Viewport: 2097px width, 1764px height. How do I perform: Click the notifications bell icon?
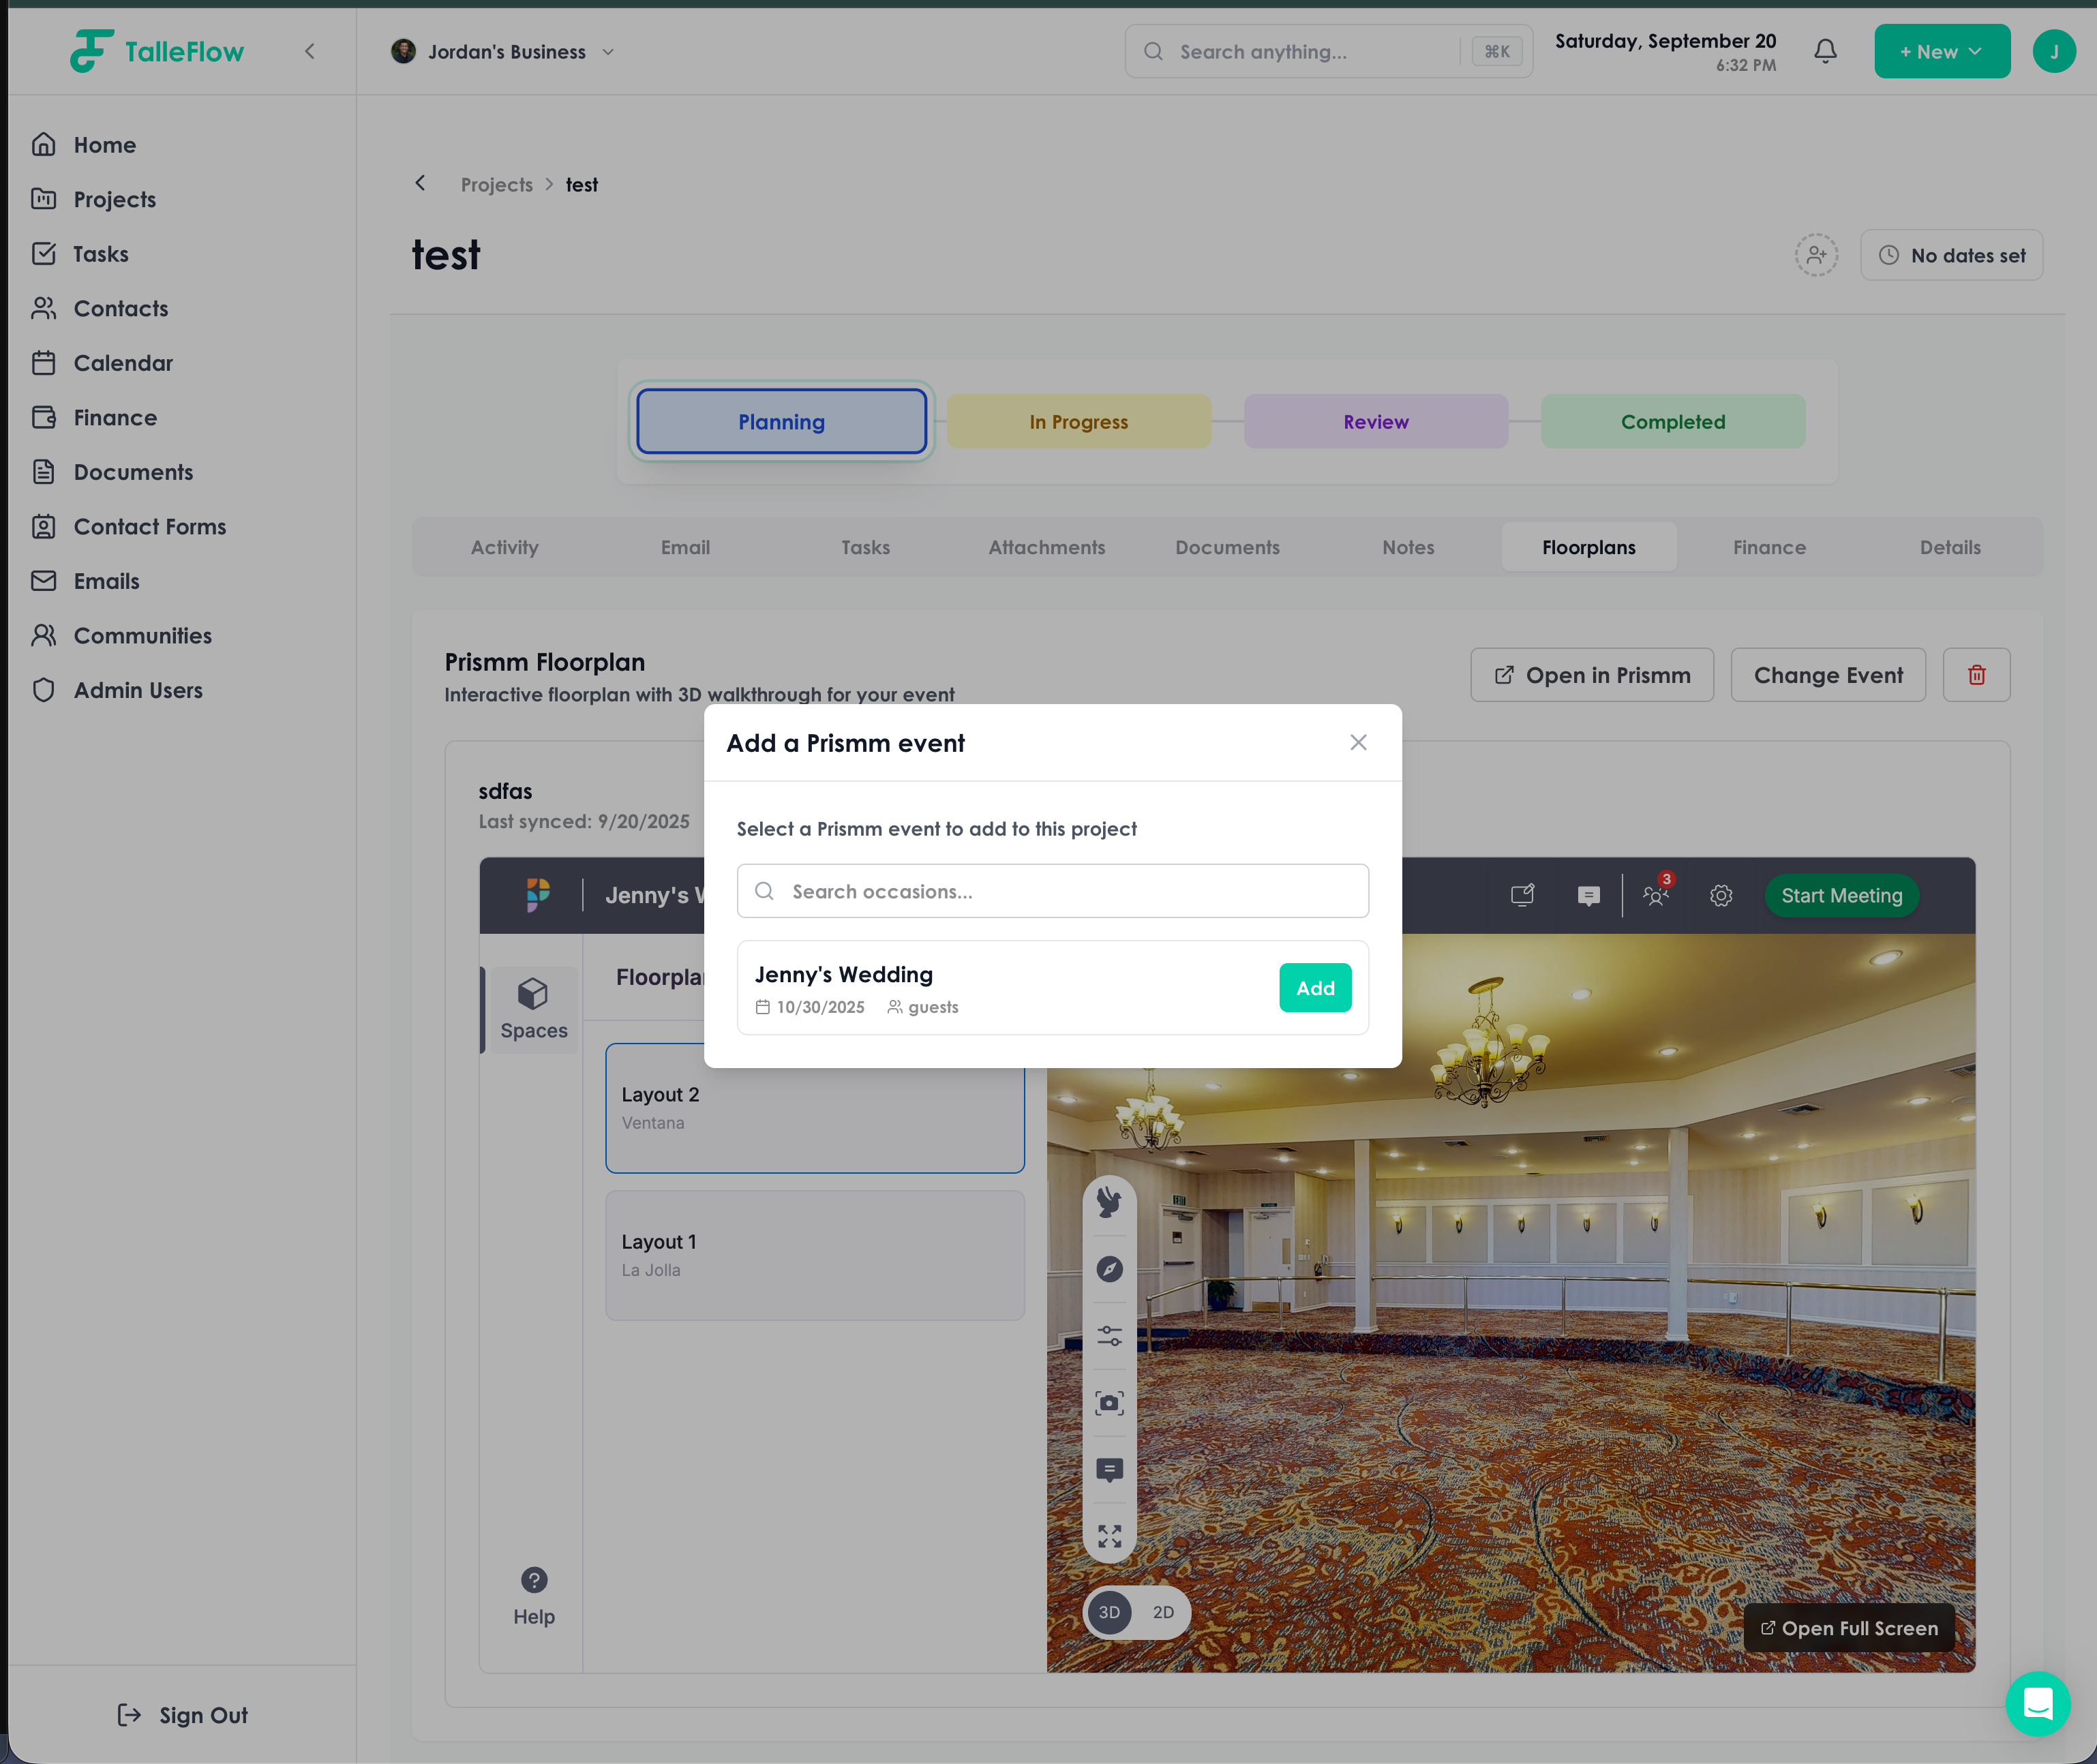[1825, 51]
